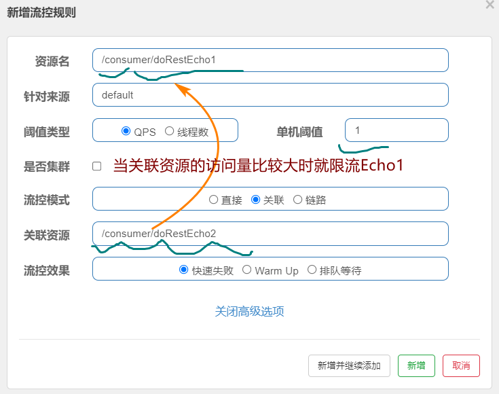
Task: Select the 线程数 threshold type
Action: pos(169,131)
